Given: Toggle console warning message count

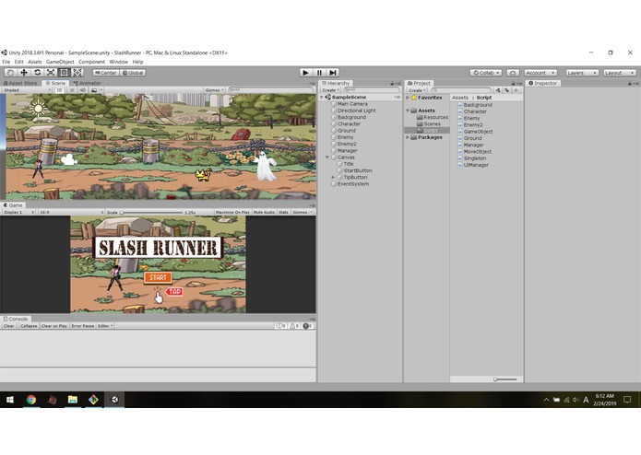Looking at the screenshot, I should pos(294,326).
